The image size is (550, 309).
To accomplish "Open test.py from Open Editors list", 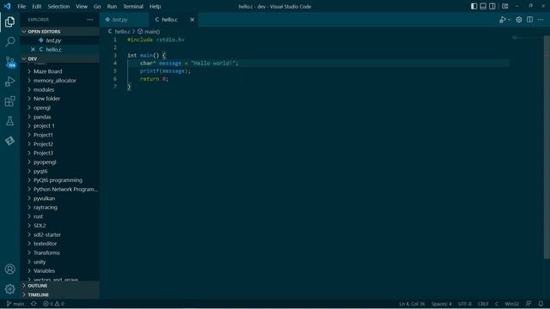I will tap(59, 40).
